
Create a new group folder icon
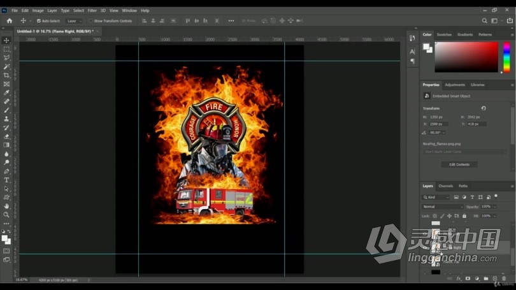485,279
